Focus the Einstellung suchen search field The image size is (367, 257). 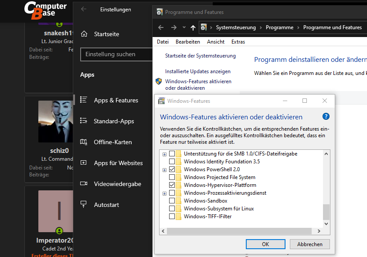tap(116, 54)
